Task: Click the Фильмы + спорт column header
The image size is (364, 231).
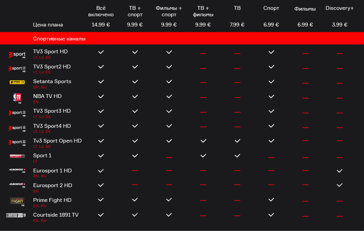Action: tap(169, 11)
